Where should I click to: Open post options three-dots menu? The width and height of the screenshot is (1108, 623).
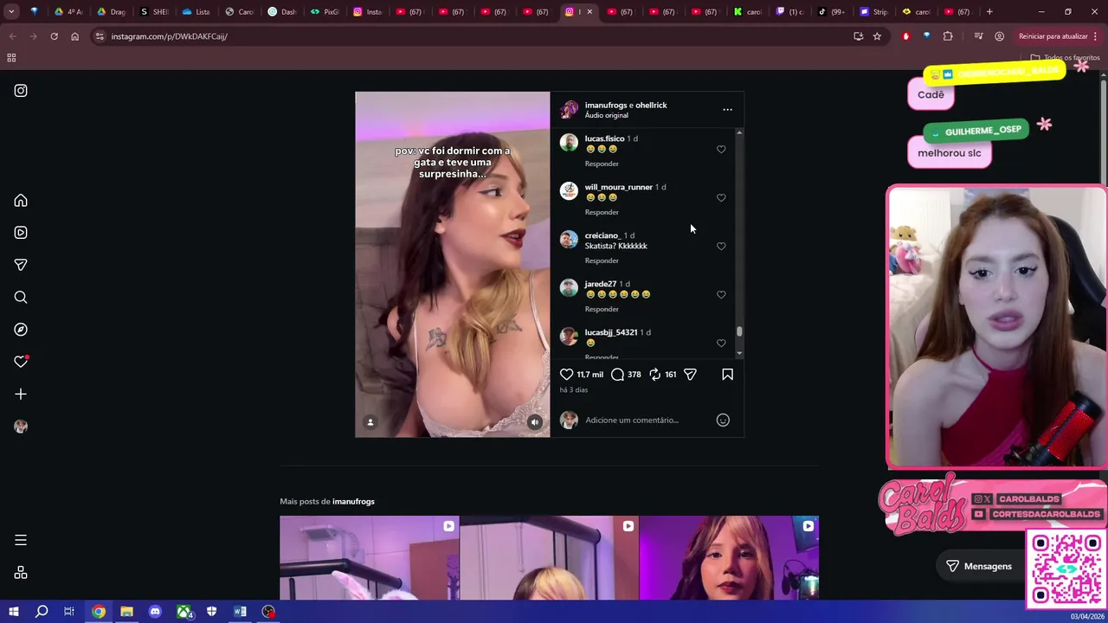click(727, 110)
